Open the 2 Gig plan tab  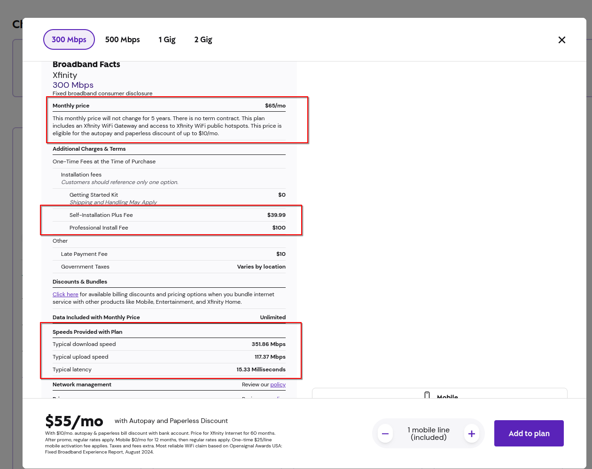[x=203, y=39]
